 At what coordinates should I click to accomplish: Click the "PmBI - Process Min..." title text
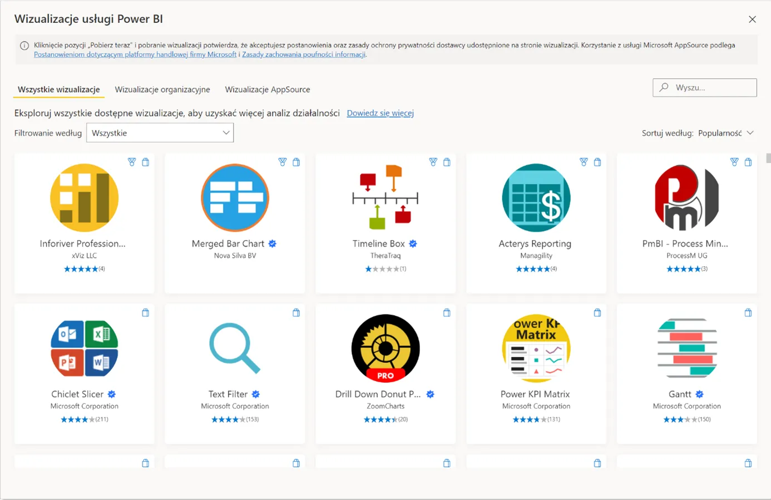[685, 243]
